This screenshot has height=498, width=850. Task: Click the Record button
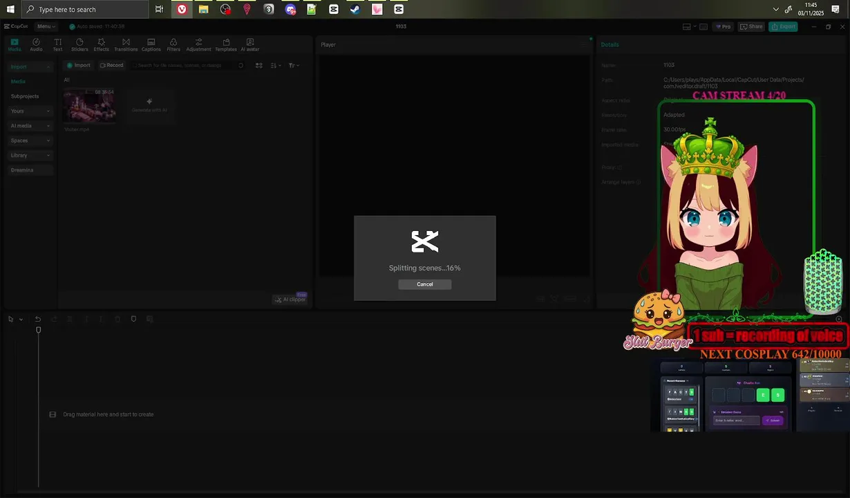coord(111,65)
